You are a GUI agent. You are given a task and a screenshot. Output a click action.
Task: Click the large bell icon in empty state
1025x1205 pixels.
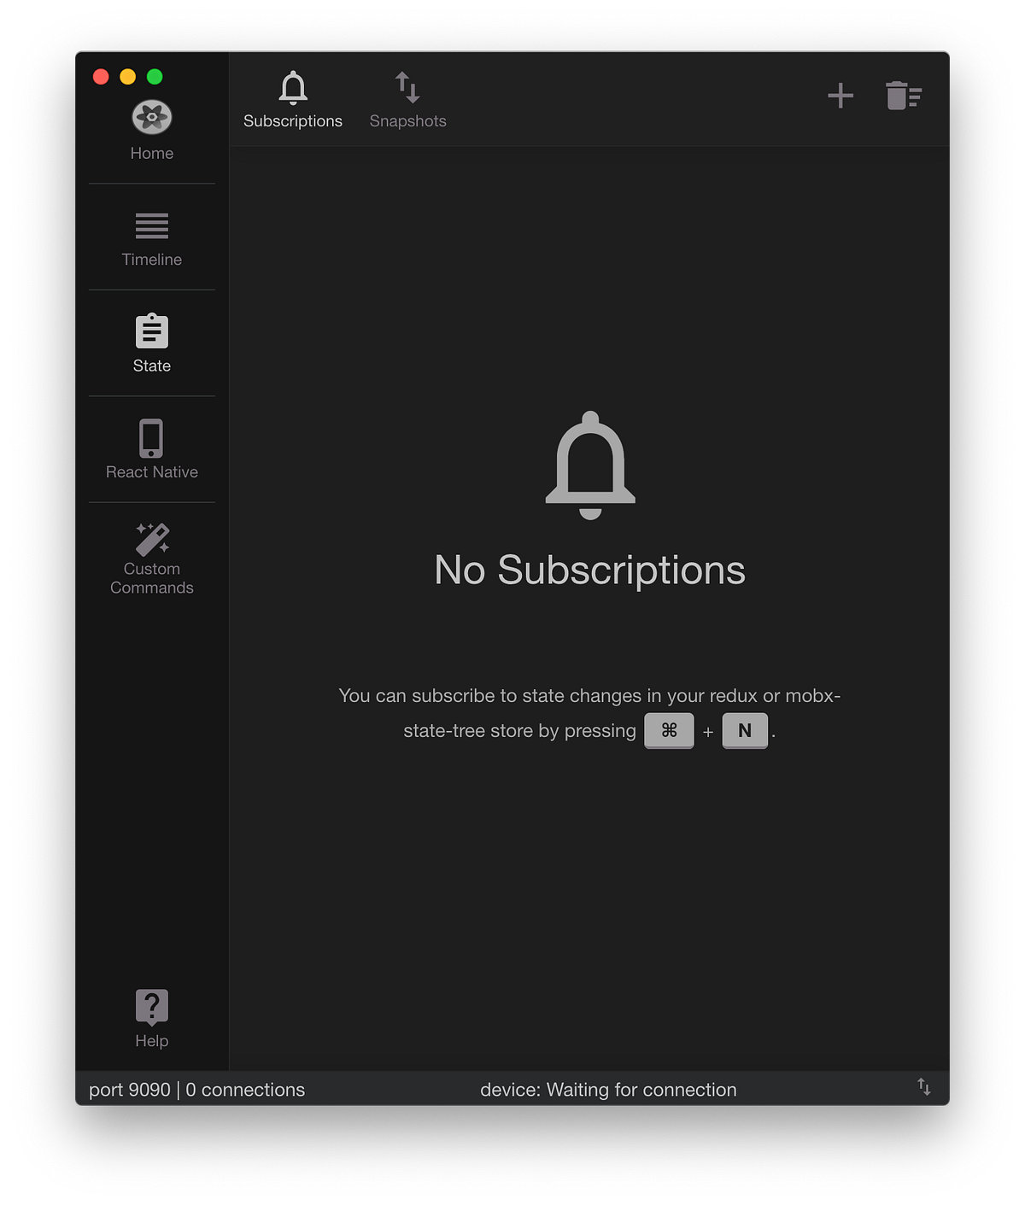[590, 465]
